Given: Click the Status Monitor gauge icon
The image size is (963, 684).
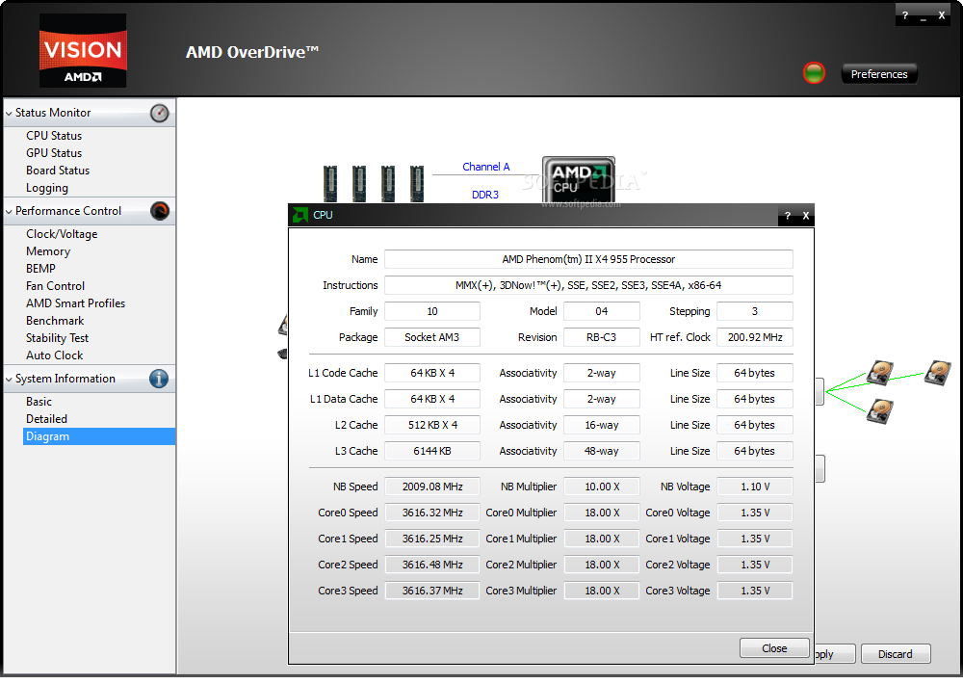Looking at the screenshot, I should pos(159,113).
